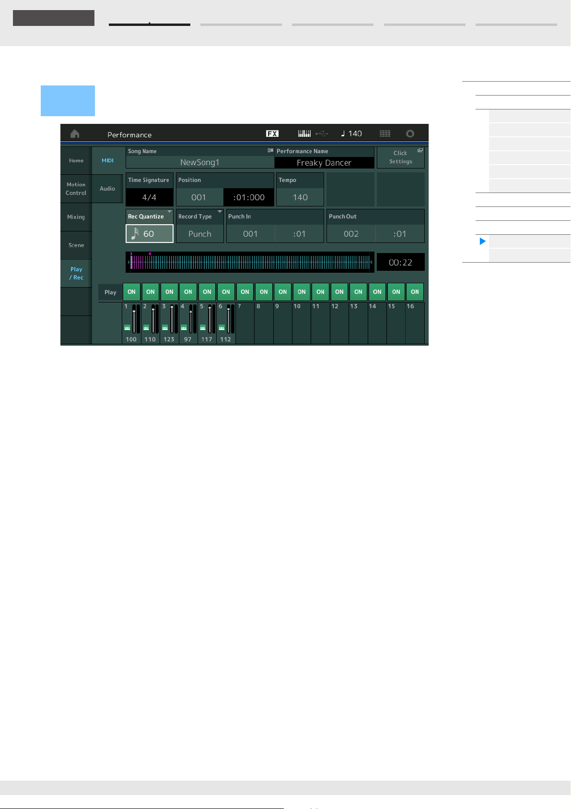Open the Scene tab
The width and height of the screenshot is (571, 809).
pyautogui.click(x=76, y=245)
